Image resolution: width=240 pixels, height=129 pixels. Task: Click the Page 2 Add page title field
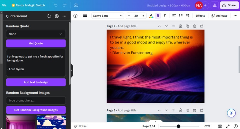[x=127, y=26]
